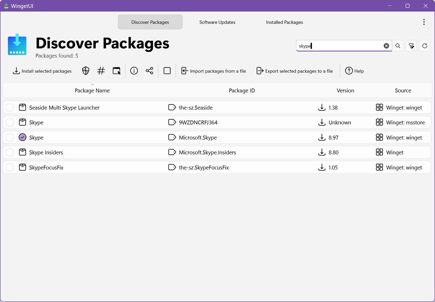The image size is (435, 302).
Task: Click package icon of Seaside Multi Skype Launcher
Action: [22, 108]
